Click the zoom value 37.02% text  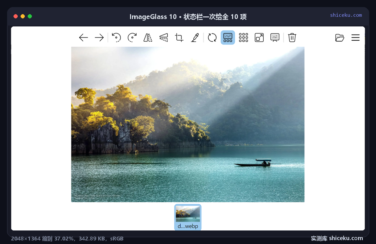click(64, 239)
